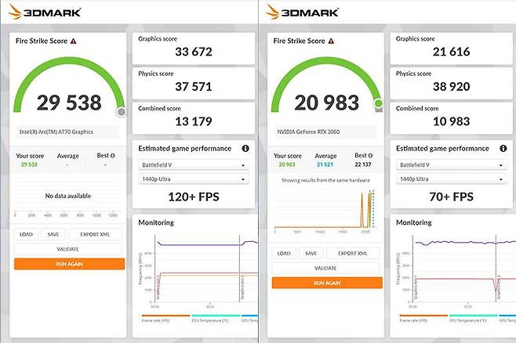Click the SAVE button in the RTX 3060 panel
This screenshot has width=516, height=343.
coord(311,253)
